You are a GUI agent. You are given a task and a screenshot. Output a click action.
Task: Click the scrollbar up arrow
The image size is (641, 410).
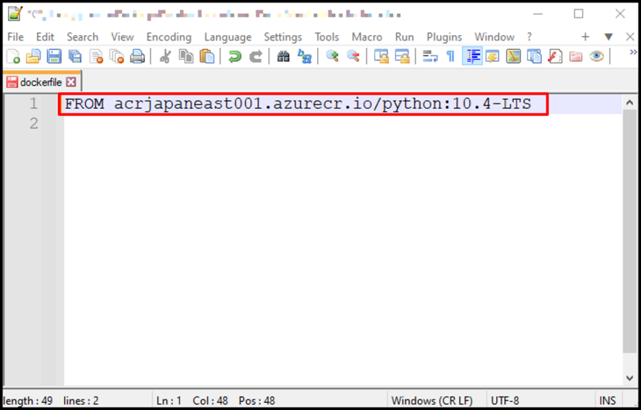630,103
